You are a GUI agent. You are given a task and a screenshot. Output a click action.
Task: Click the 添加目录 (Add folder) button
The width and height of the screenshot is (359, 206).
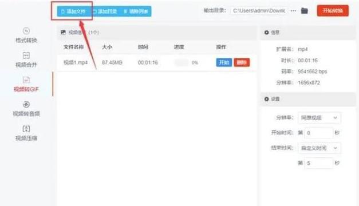point(105,11)
